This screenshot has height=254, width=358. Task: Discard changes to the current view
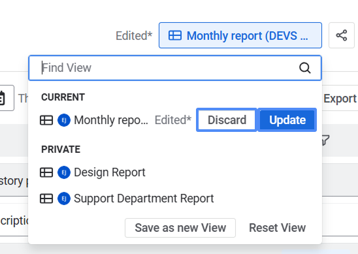pos(227,119)
